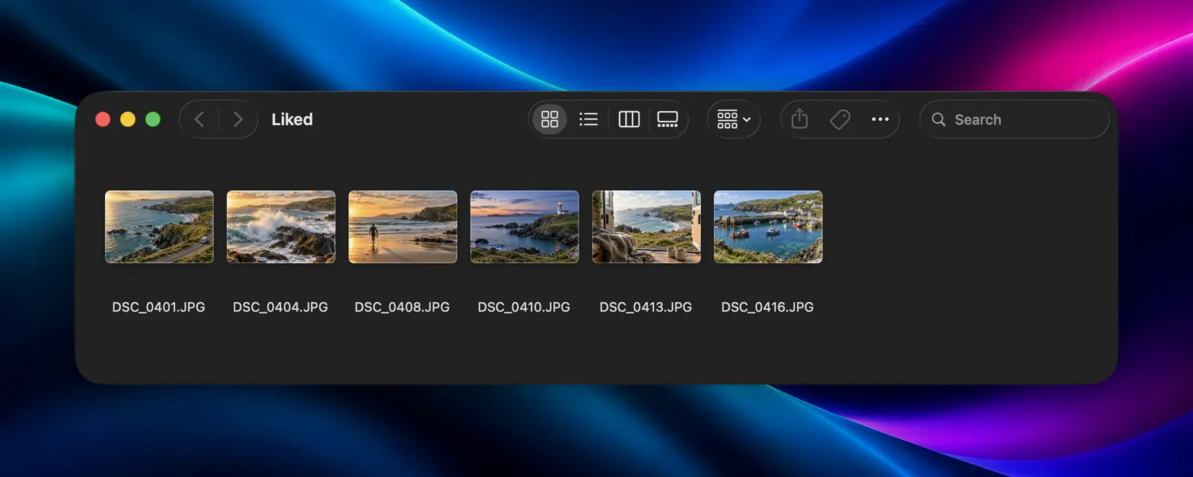Select the DSC_0401.JPG coastal road thumbnail
Image resolution: width=1193 pixels, height=477 pixels.
[x=160, y=227]
